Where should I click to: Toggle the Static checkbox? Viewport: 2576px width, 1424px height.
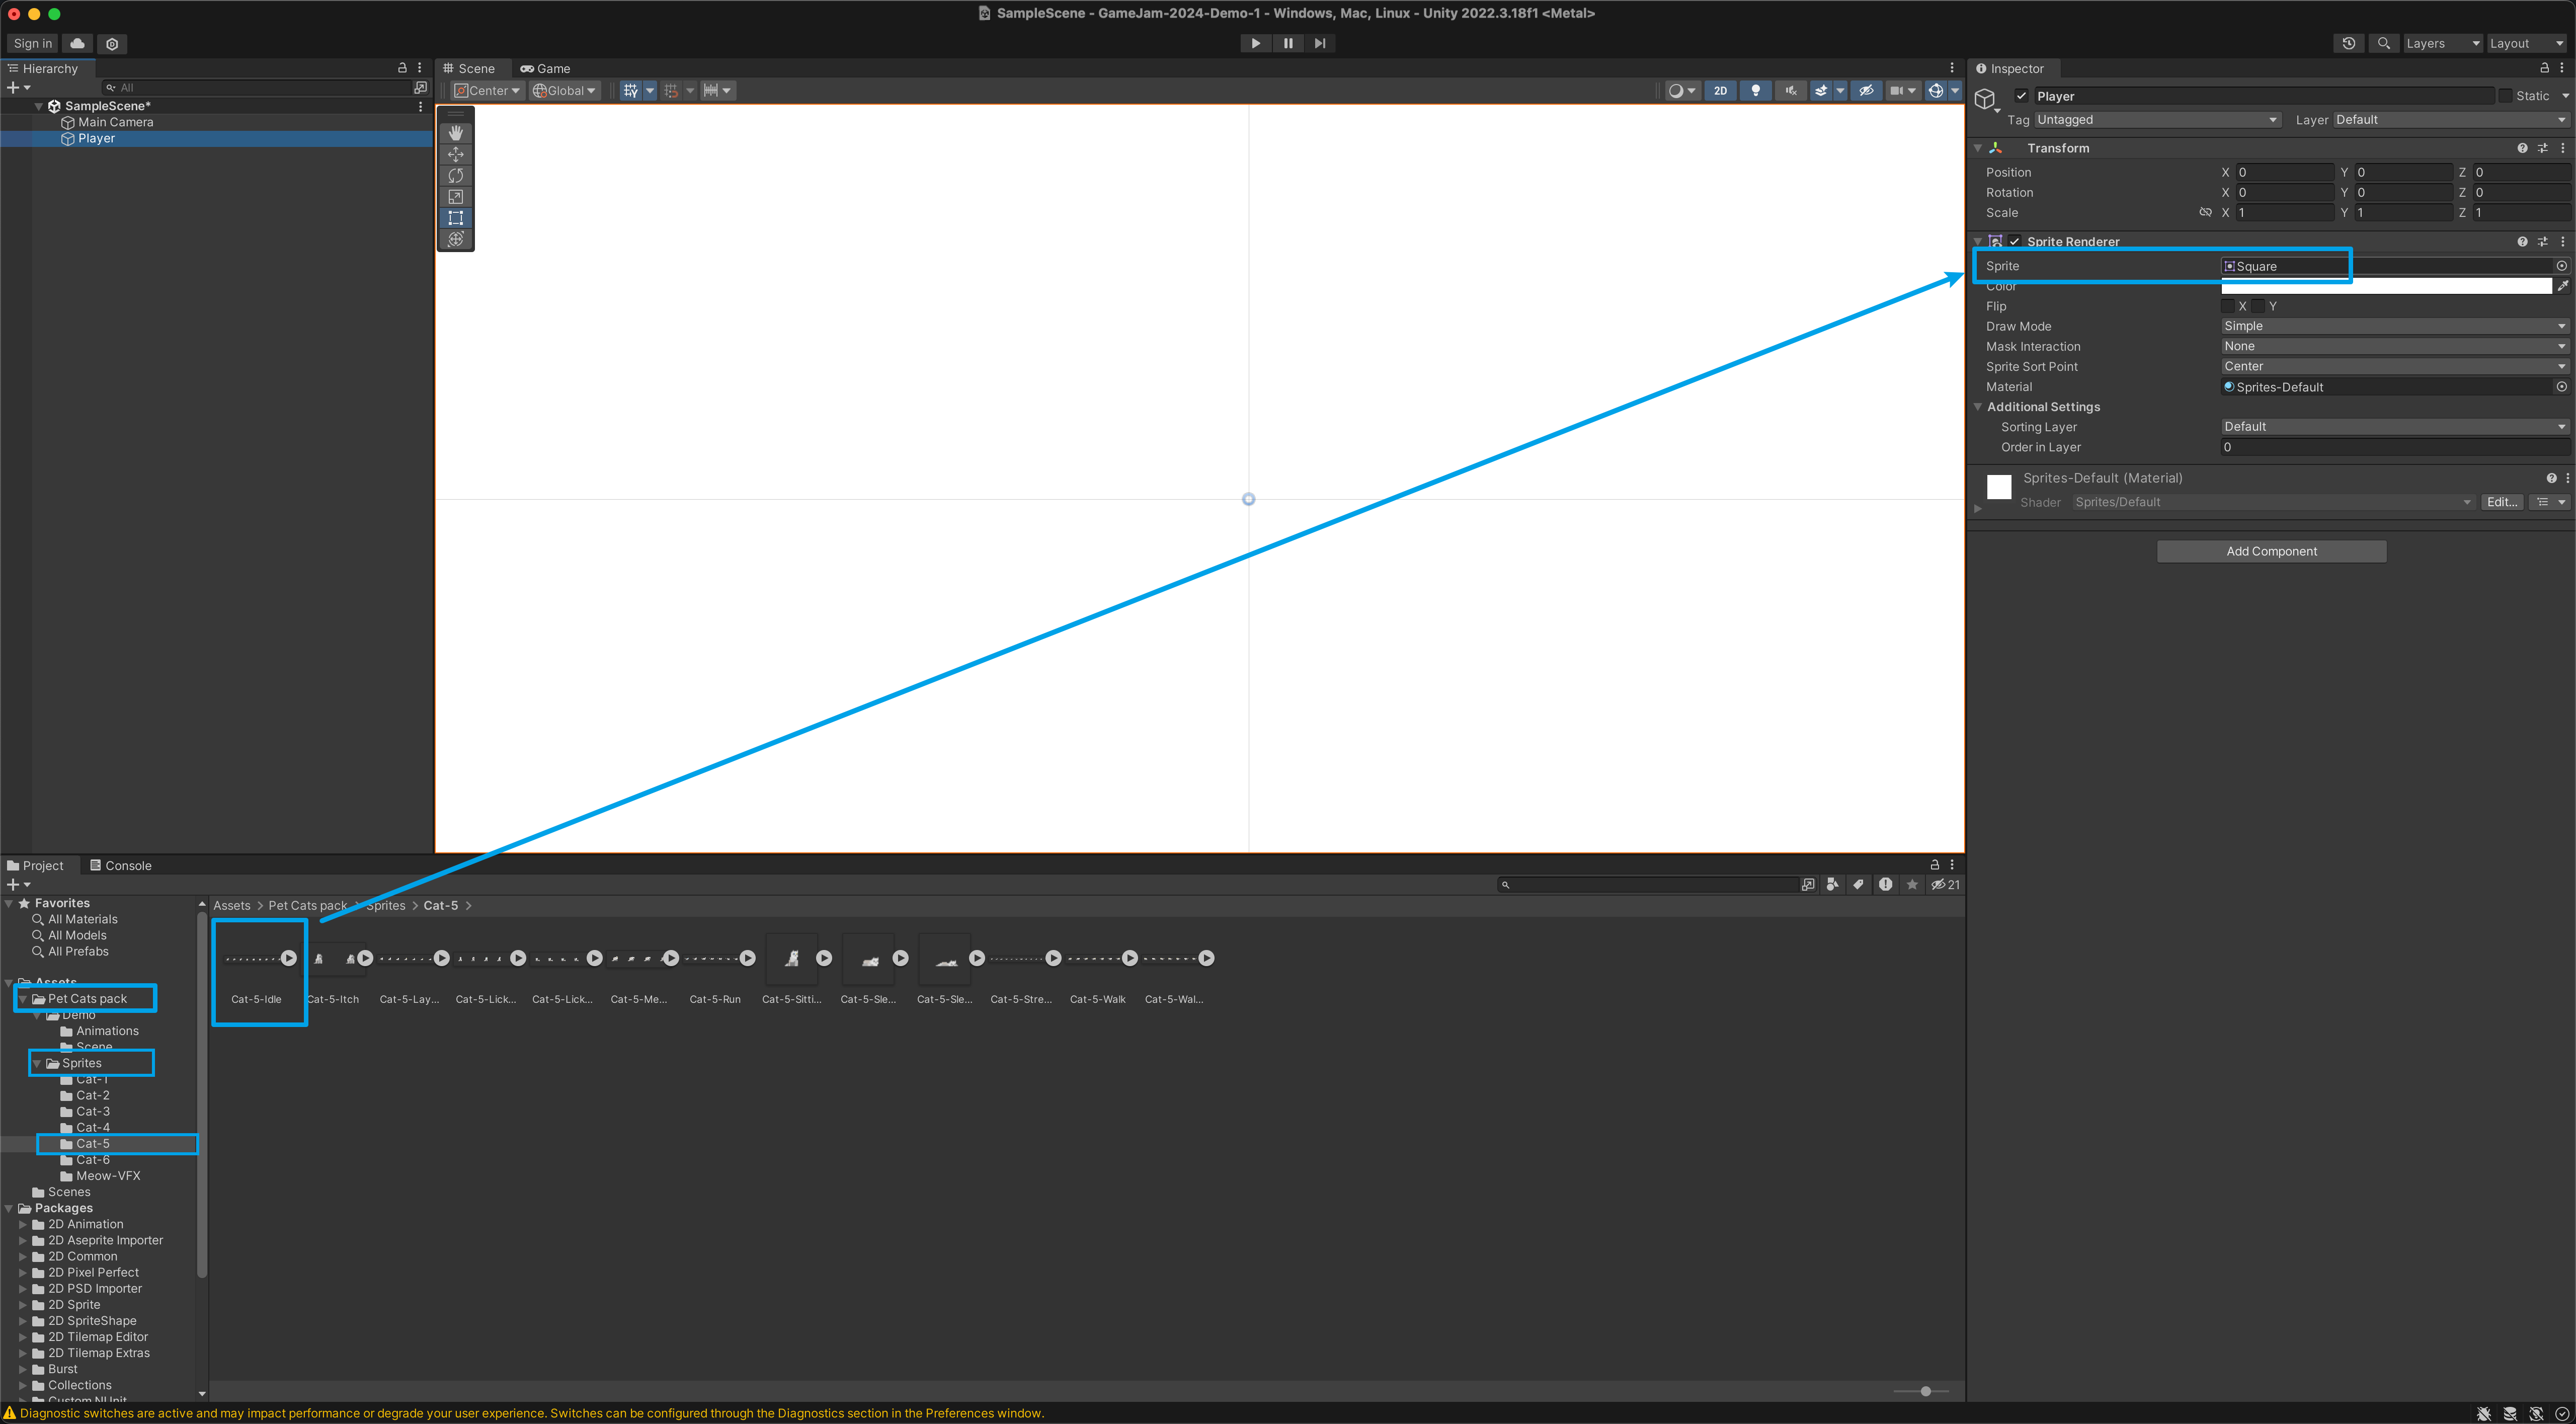coord(2505,96)
